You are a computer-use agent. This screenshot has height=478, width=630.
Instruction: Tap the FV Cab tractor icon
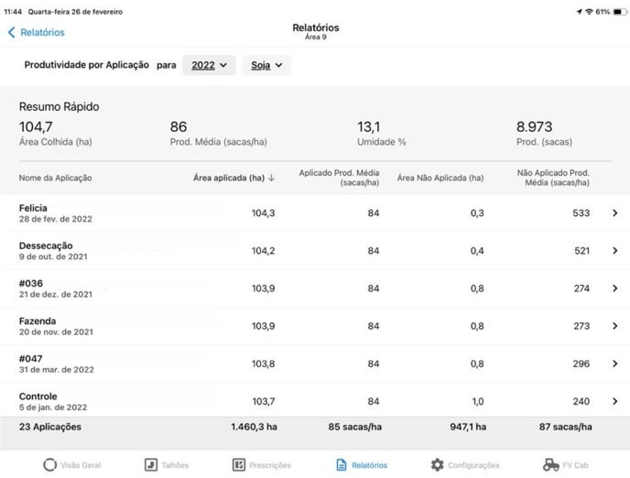tap(550, 465)
